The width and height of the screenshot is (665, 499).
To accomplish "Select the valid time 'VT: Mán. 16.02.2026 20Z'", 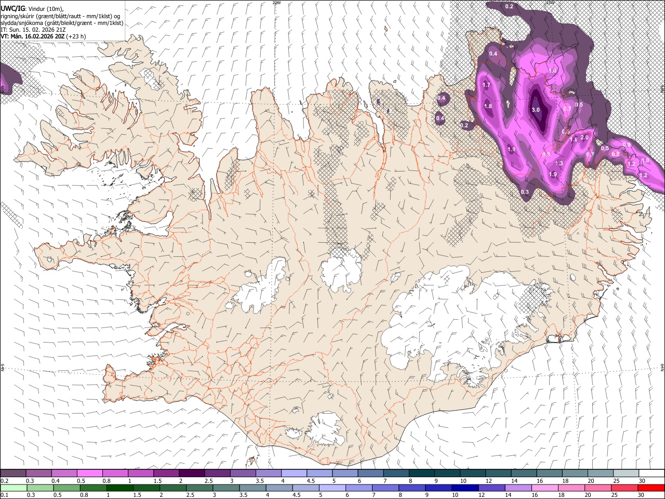I will [32, 36].
